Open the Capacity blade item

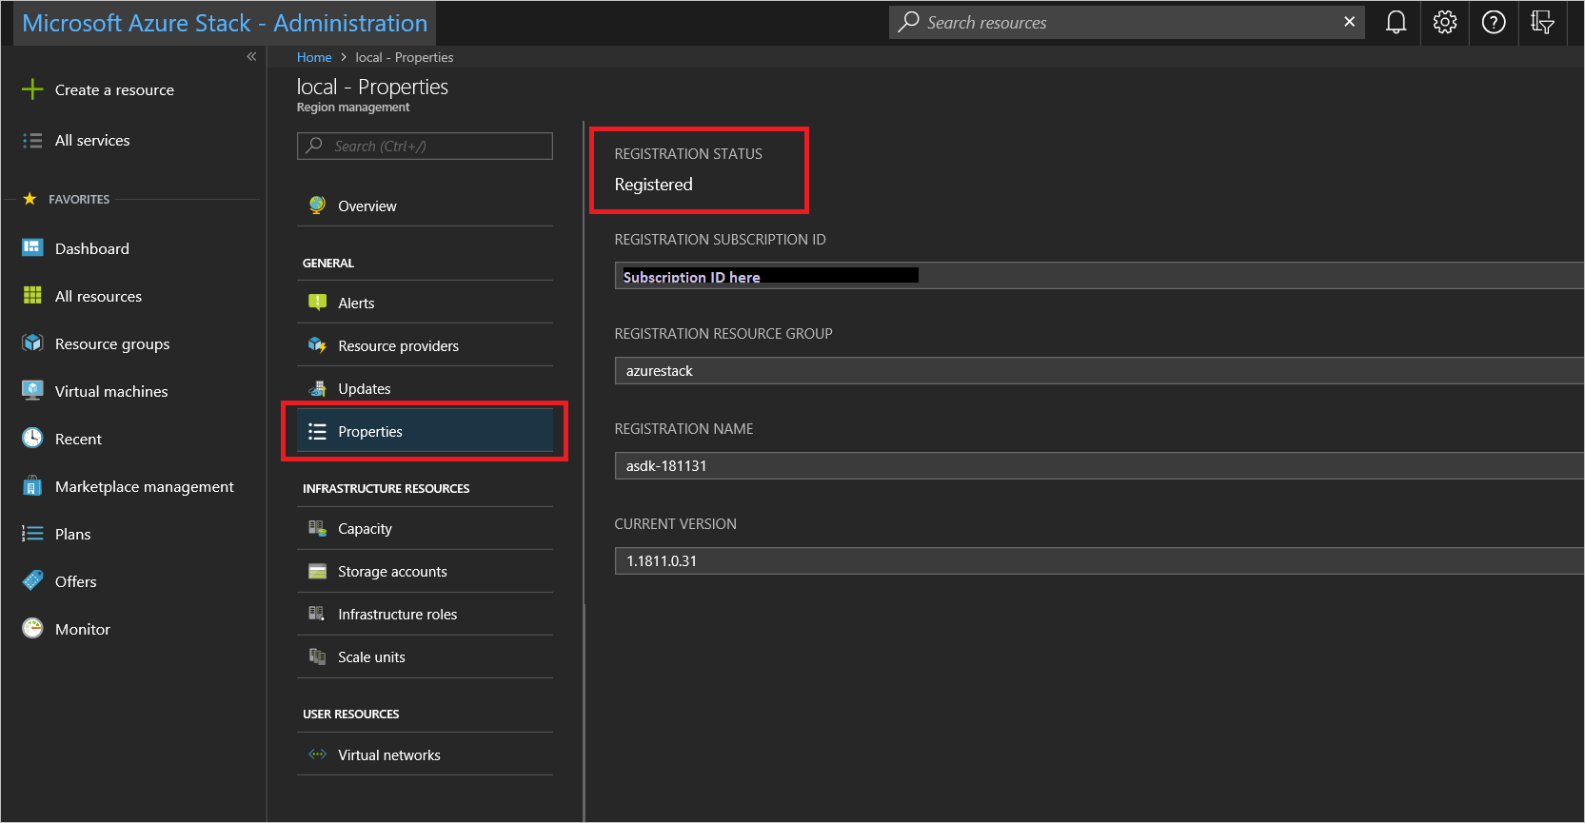425,528
